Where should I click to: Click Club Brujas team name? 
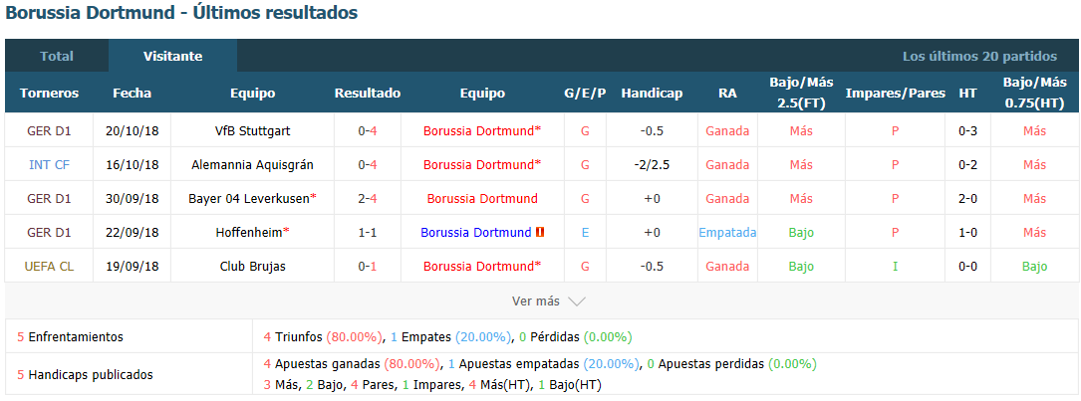coord(252,266)
